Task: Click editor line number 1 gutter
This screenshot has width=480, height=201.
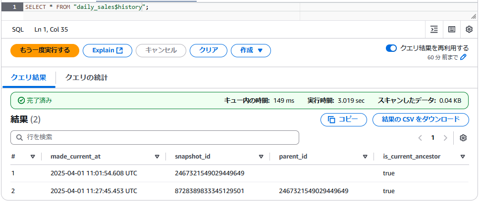Action: coord(12,7)
